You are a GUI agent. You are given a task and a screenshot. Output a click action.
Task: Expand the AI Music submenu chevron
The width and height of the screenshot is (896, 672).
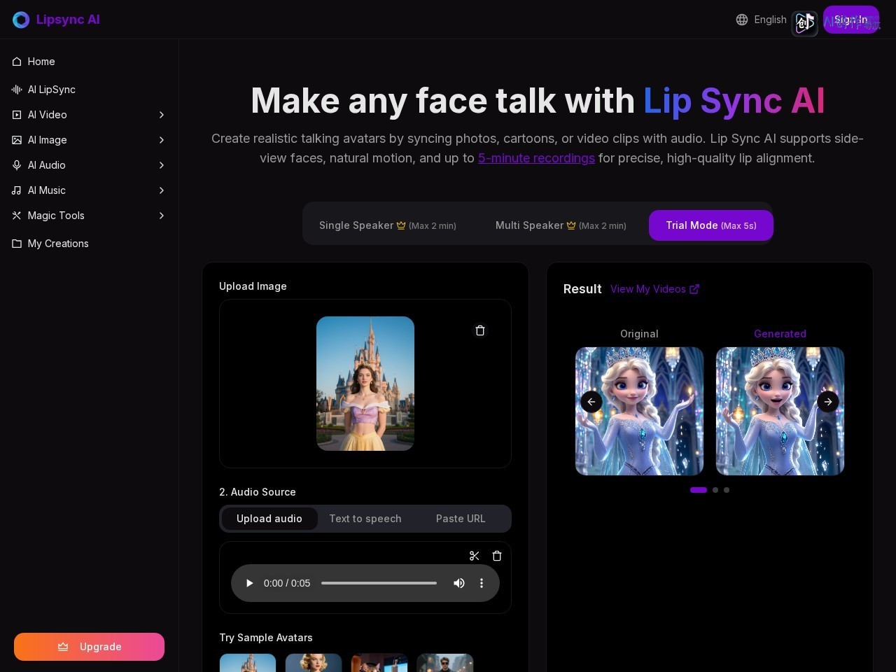(x=162, y=190)
